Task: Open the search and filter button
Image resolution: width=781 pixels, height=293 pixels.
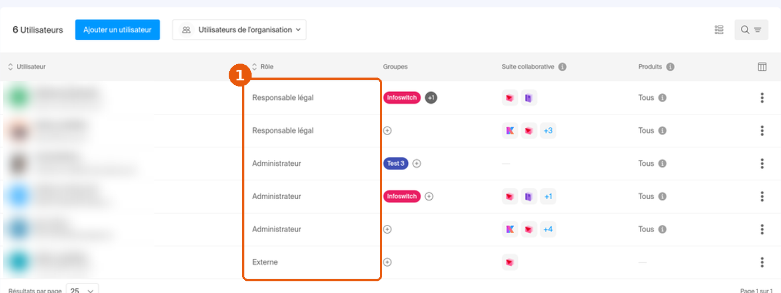Action: tap(751, 30)
